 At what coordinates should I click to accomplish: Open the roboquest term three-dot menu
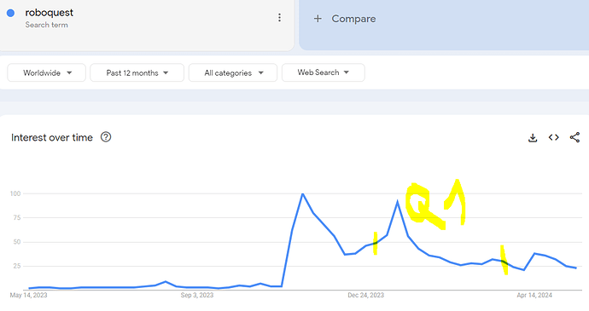coord(279,18)
